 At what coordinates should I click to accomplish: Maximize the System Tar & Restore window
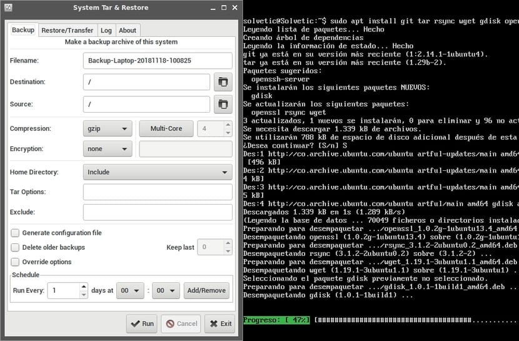coord(224,8)
